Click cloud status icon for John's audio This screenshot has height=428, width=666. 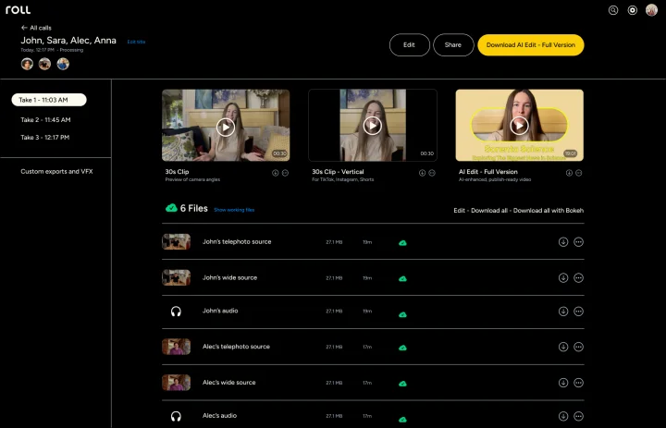[402, 314]
